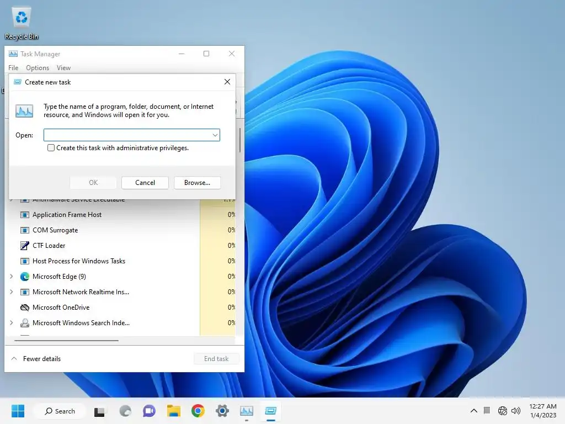Click the horizontal scrollbar in the process list
This screenshot has width=565, height=424.
click(66, 340)
